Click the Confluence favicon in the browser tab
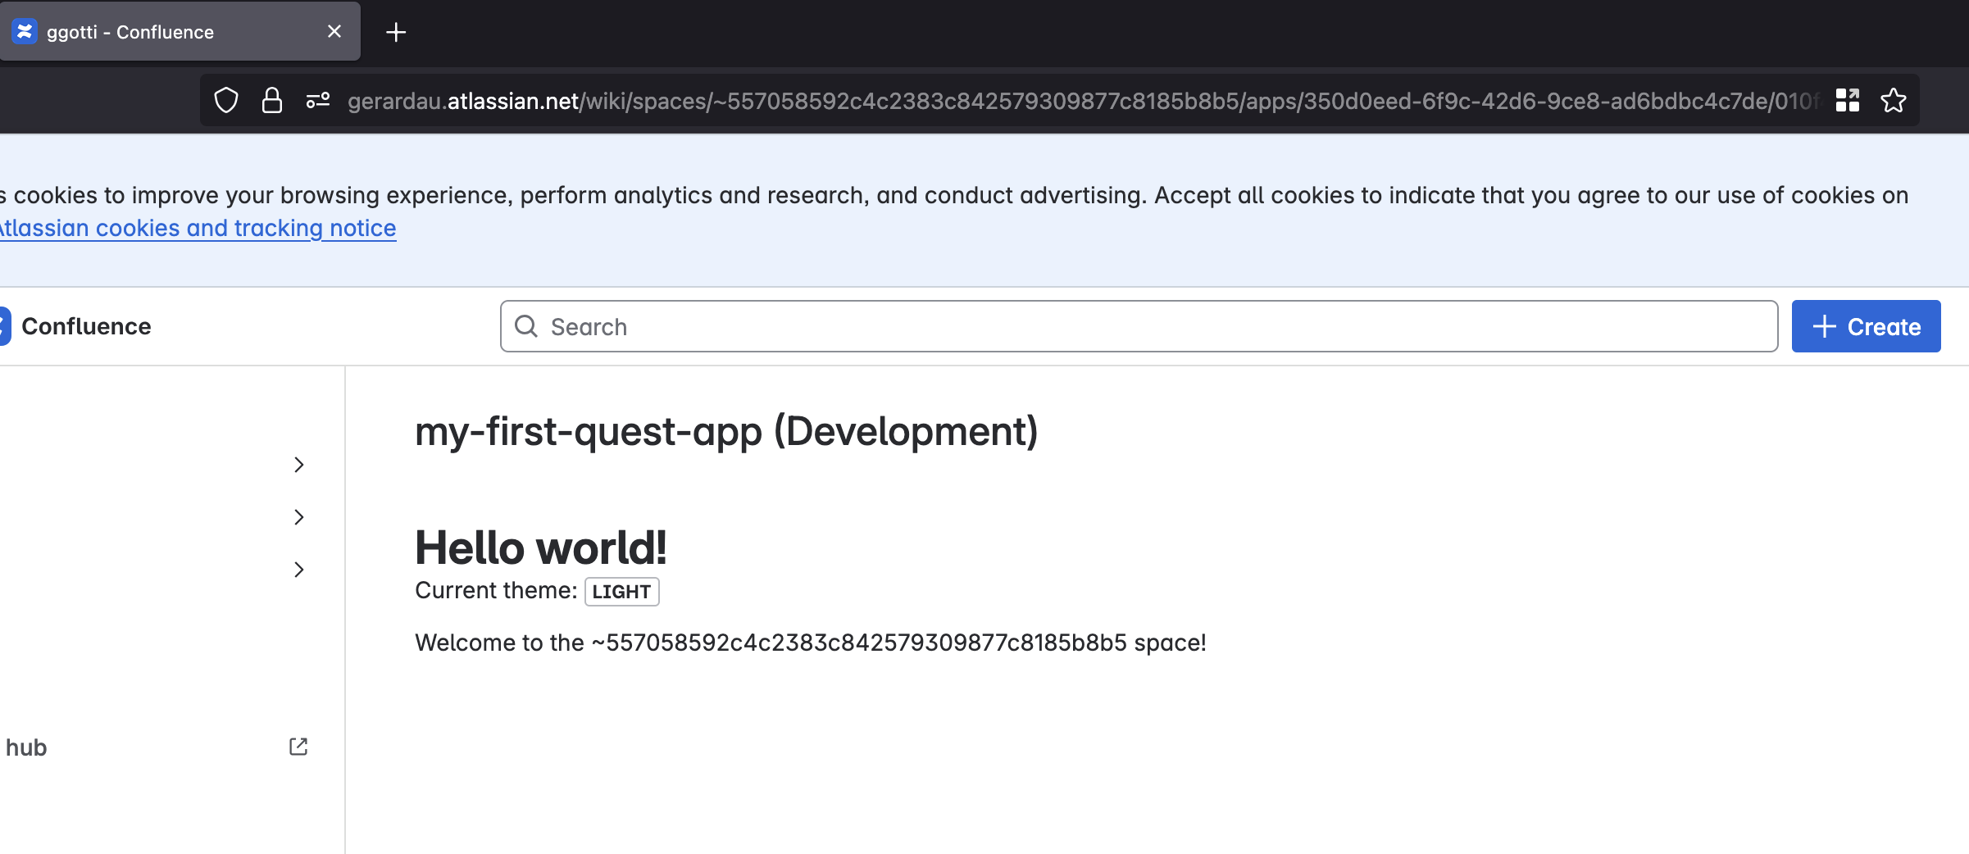 pos(25,31)
